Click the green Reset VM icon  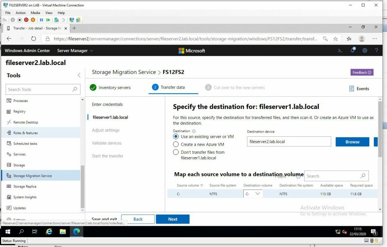pyautogui.click(x=48, y=20)
